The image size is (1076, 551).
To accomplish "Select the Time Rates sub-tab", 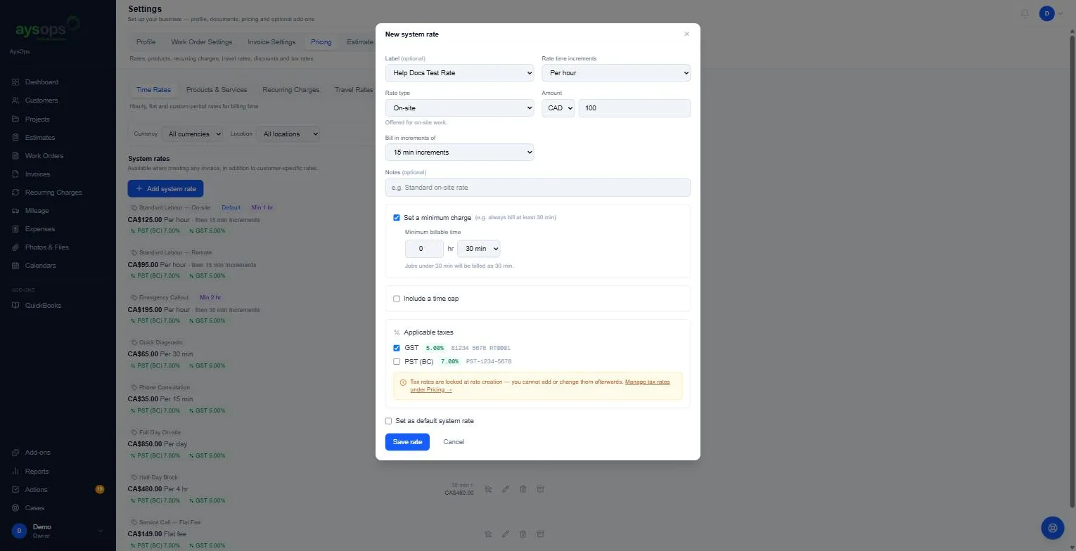I will coord(153,90).
